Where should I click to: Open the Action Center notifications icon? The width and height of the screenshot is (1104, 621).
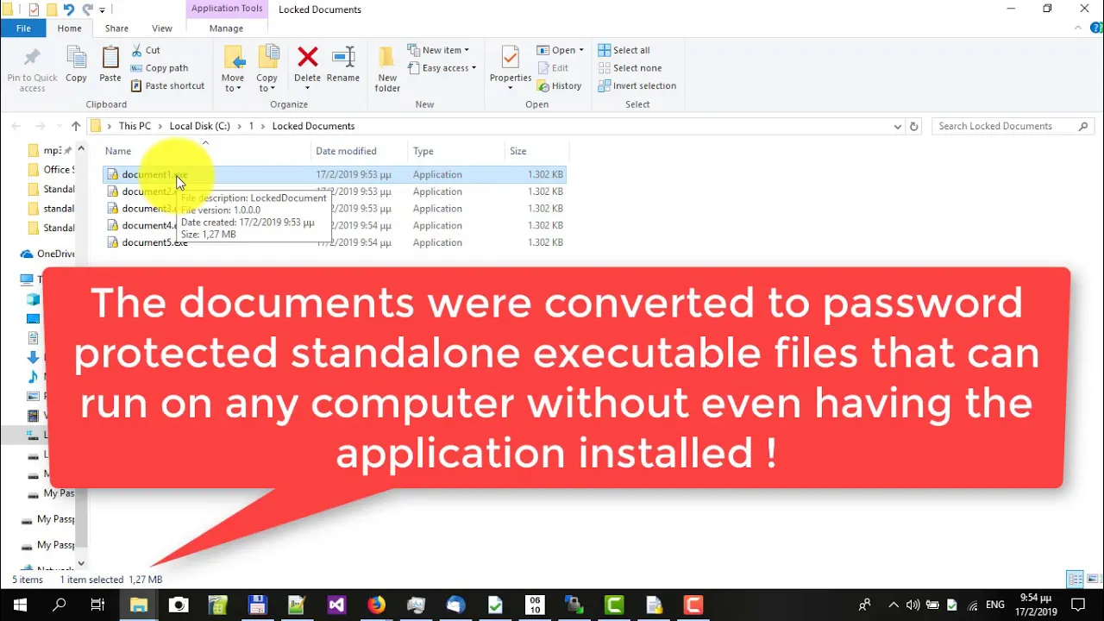(x=1077, y=605)
